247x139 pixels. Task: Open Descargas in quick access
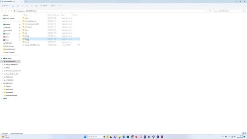(x=8, y=27)
